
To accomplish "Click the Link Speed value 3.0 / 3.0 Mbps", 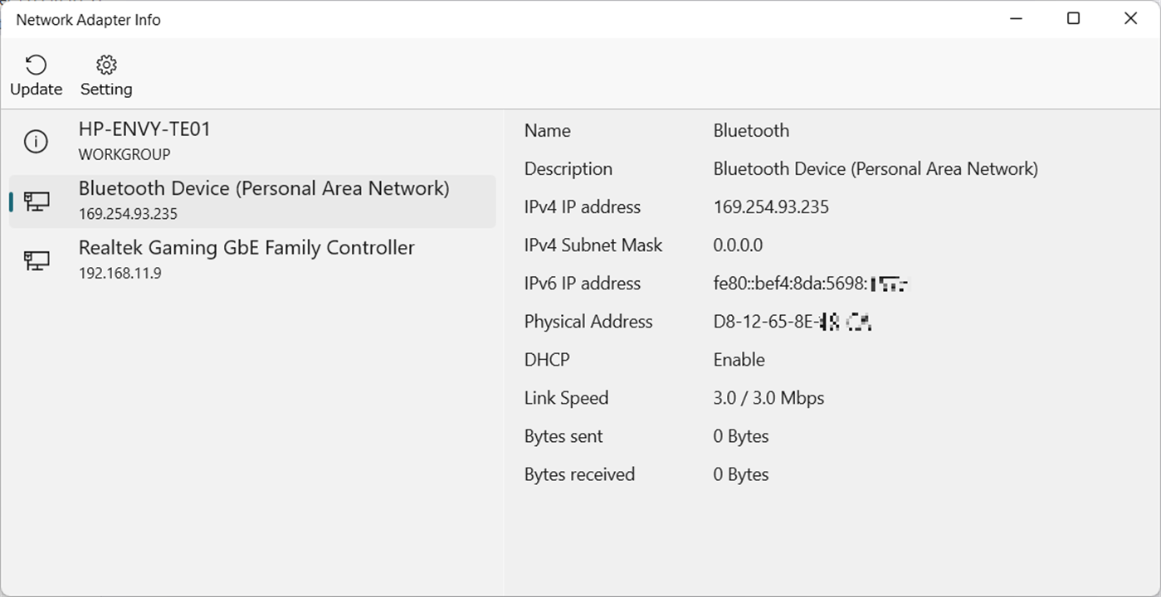I will (768, 397).
